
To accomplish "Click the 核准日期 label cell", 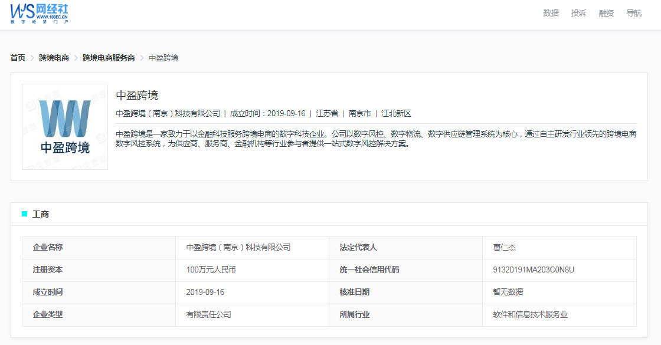I will pyautogui.click(x=405, y=293).
